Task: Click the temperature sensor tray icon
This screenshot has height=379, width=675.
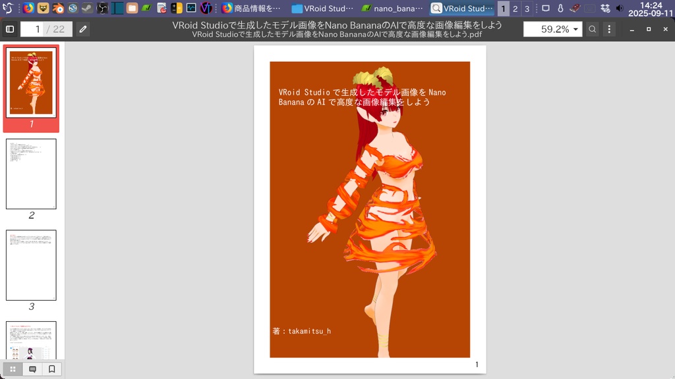Action: (x=560, y=8)
